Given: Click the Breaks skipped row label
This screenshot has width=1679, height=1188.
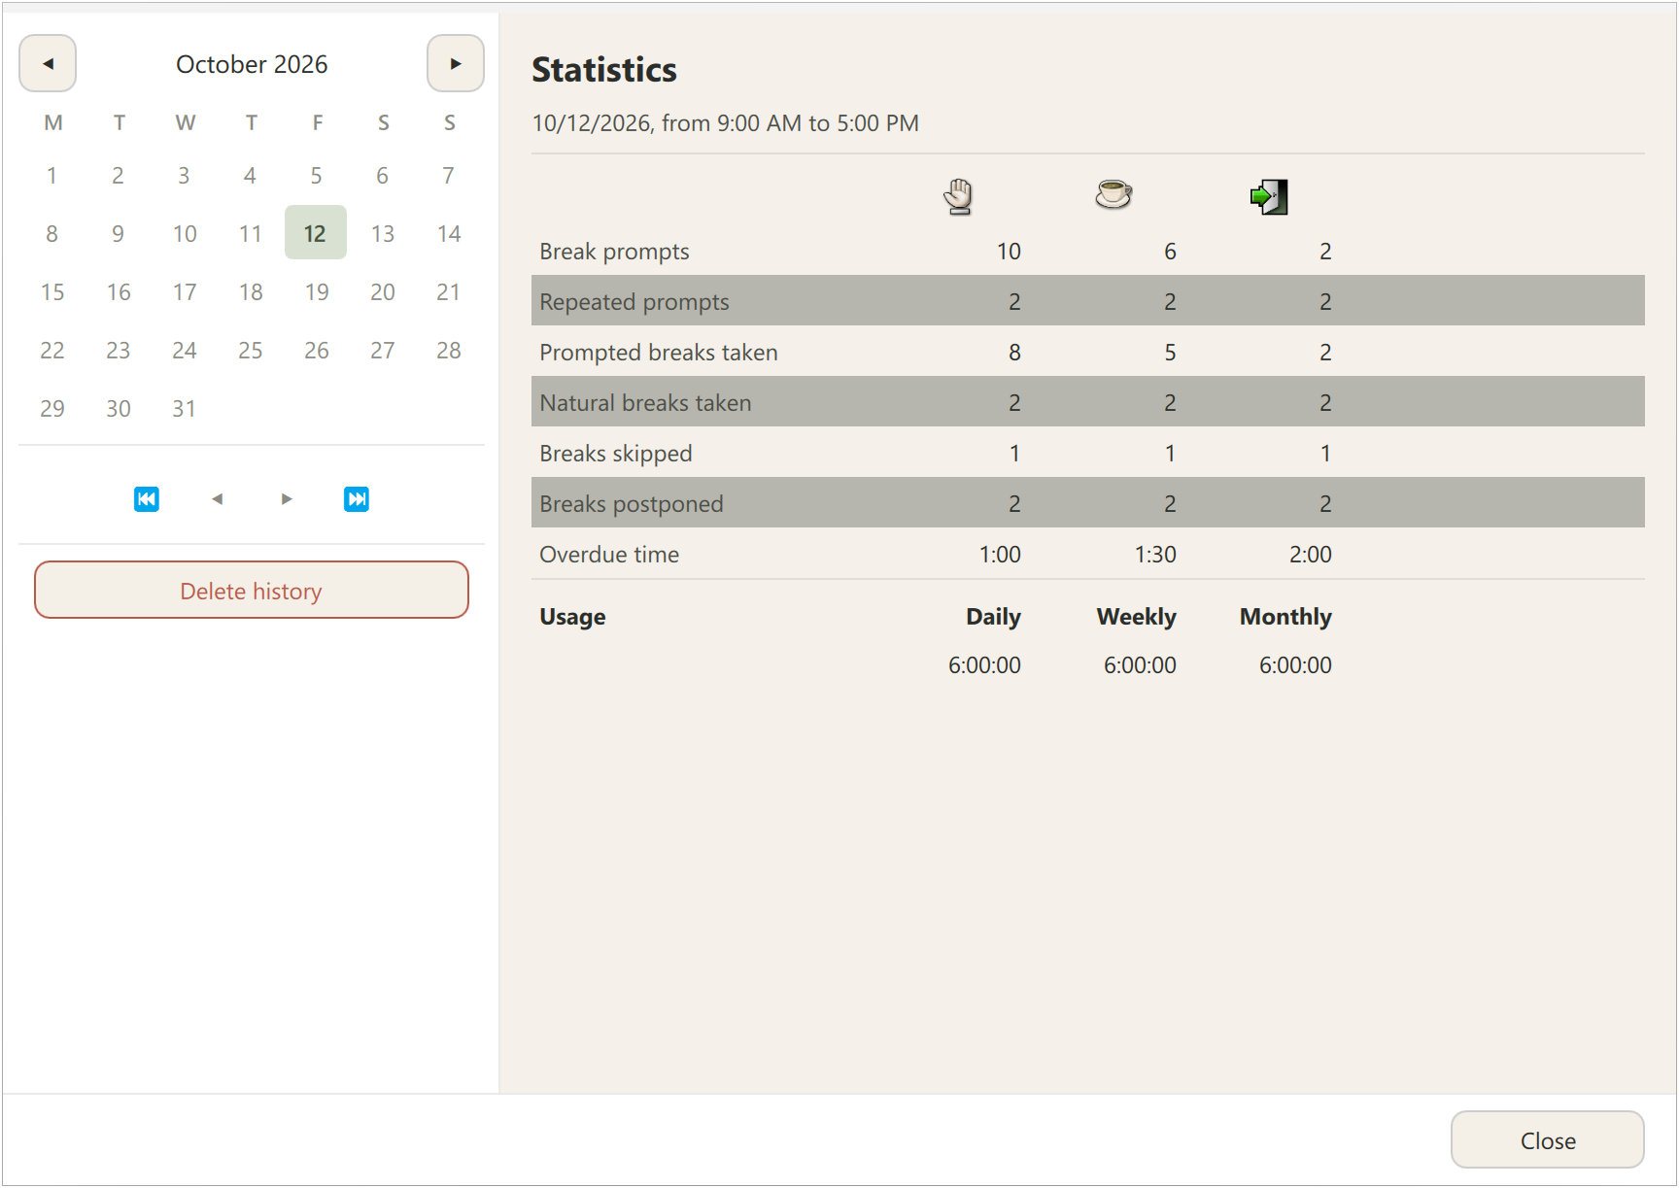Looking at the screenshot, I should (x=616, y=454).
